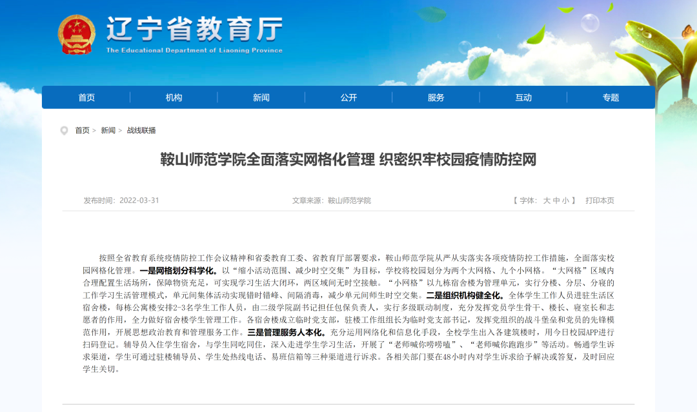Click the 文章来源 鞍山师范学院 source text

coord(331,201)
